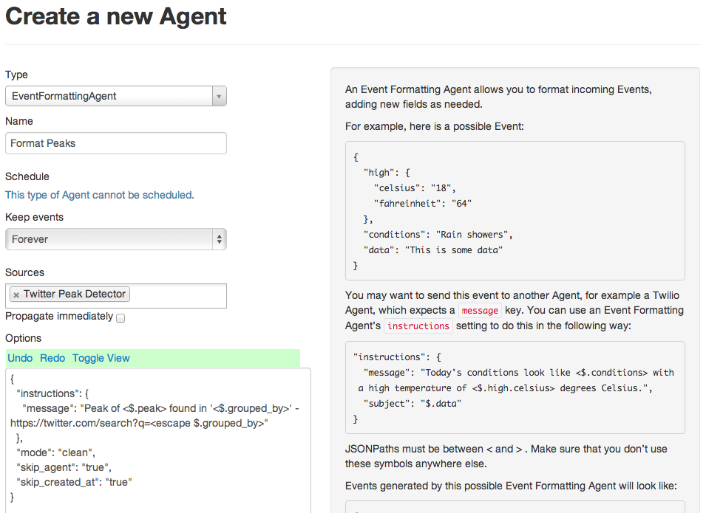Click inside the Sources input box
This screenshot has width=706, height=513.
click(178, 296)
